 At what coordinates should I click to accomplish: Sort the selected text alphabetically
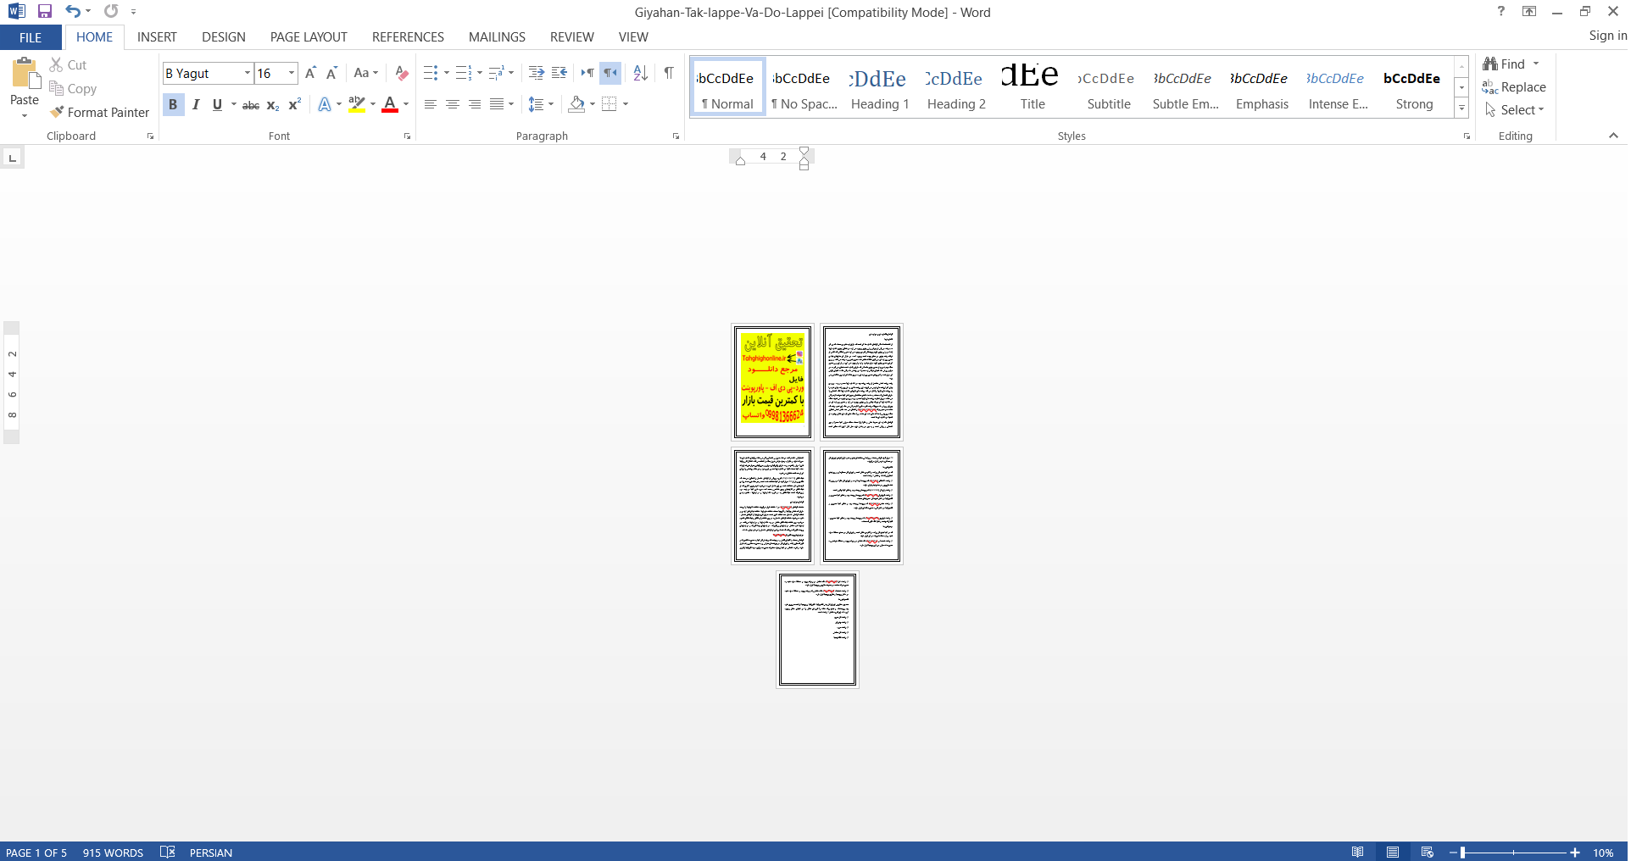[641, 73]
